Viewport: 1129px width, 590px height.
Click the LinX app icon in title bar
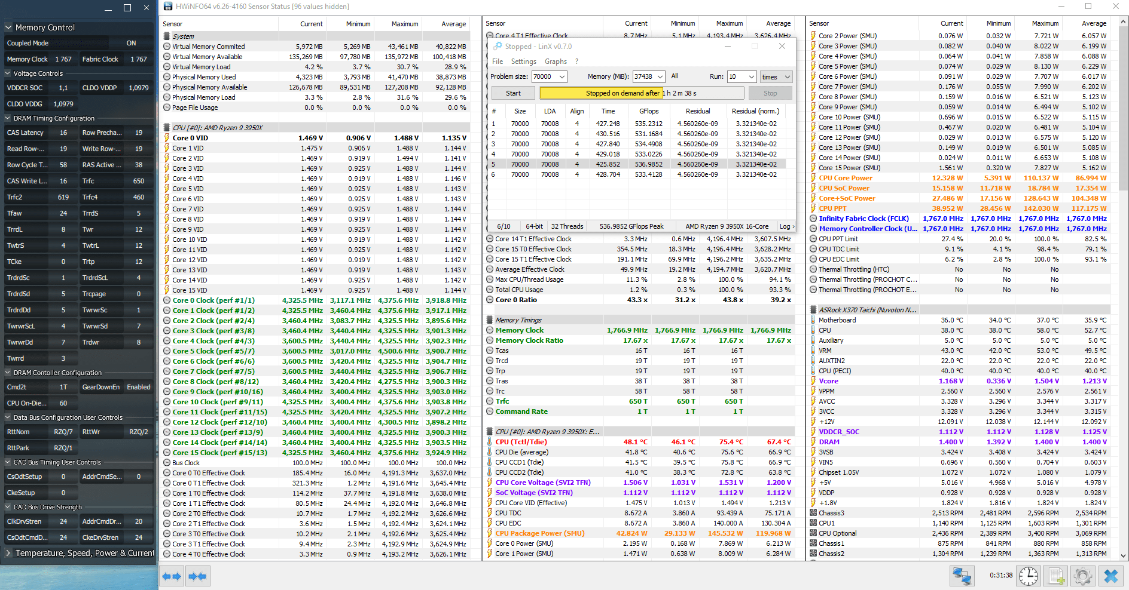pyautogui.click(x=498, y=46)
